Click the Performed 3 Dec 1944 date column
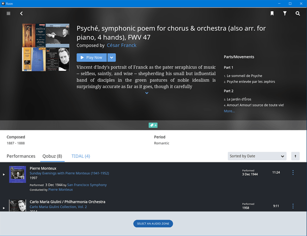307x236 pixels. 250,173
